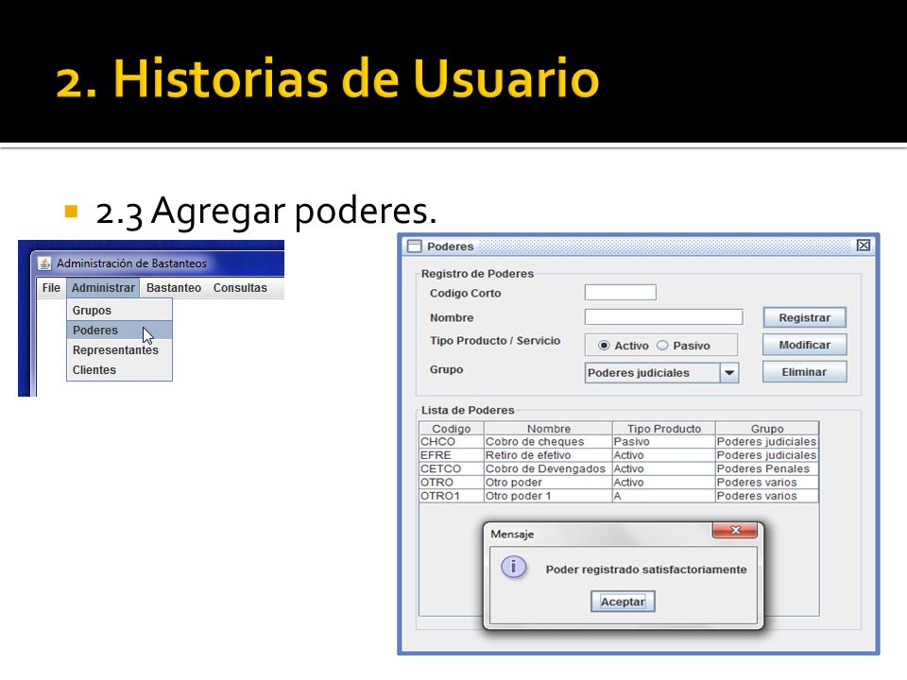The image size is (907, 680).
Task: Click 'Poder registrado satisfactoriamente' message text
Action: 646,569
